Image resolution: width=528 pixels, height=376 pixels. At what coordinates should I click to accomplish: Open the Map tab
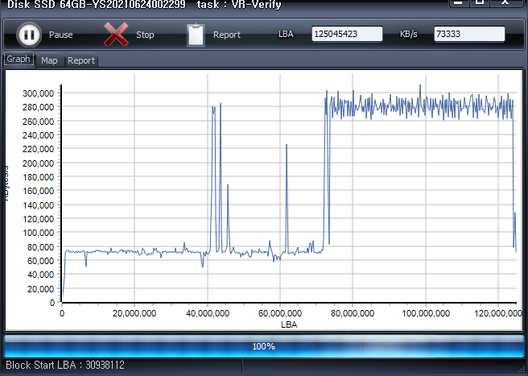pyautogui.click(x=49, y=60)
